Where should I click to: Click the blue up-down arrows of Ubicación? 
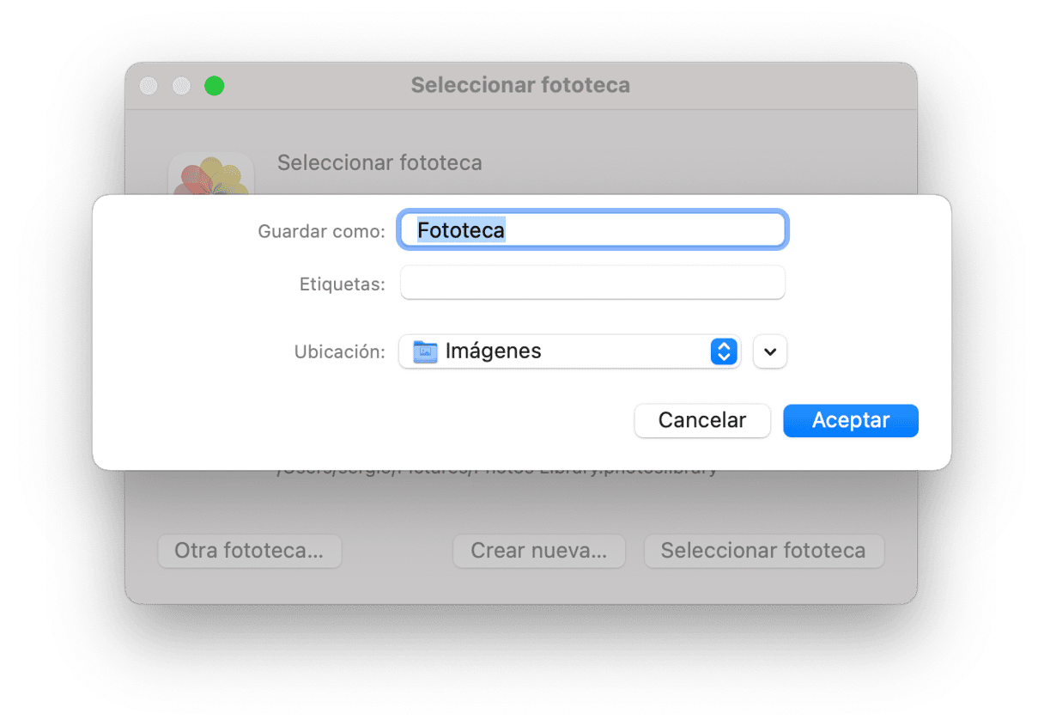pyautogui.click(x=724, y=351)
